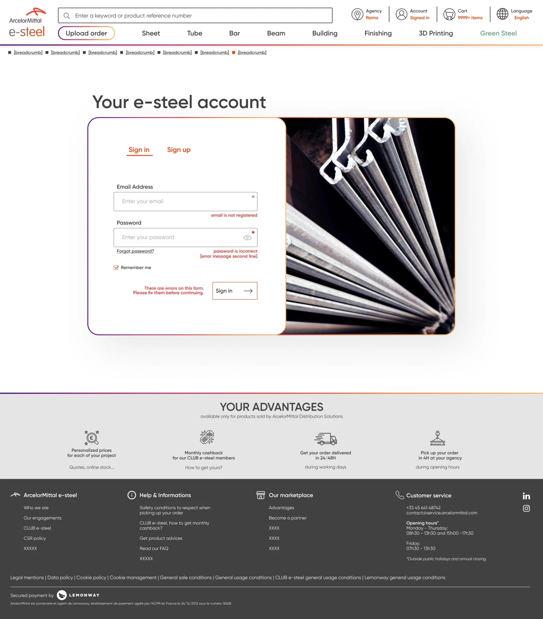Open the Cart basket icon

[x=449, y=14]
